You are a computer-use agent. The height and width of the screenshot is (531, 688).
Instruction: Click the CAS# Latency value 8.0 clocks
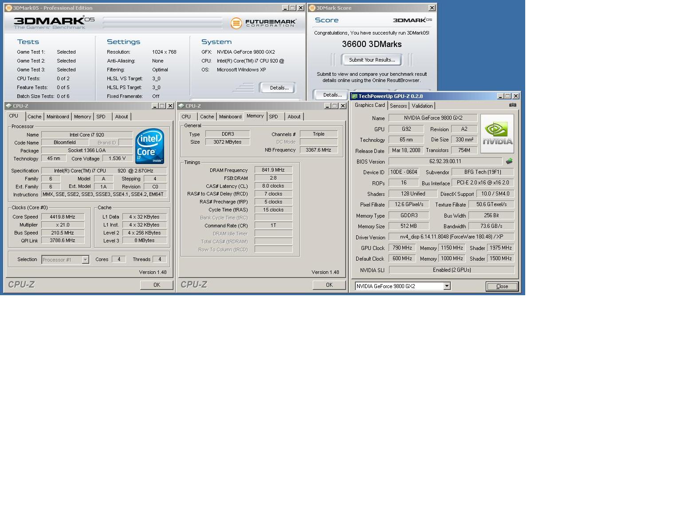tap(273, 186)
